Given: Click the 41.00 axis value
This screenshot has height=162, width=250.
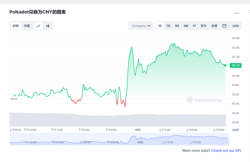Looking at the screenshot, I should (236, 122).
